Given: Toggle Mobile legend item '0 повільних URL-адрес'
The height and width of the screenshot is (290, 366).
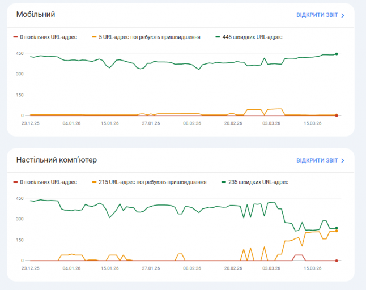Looking at the screenshot, I should pos(46,37).
